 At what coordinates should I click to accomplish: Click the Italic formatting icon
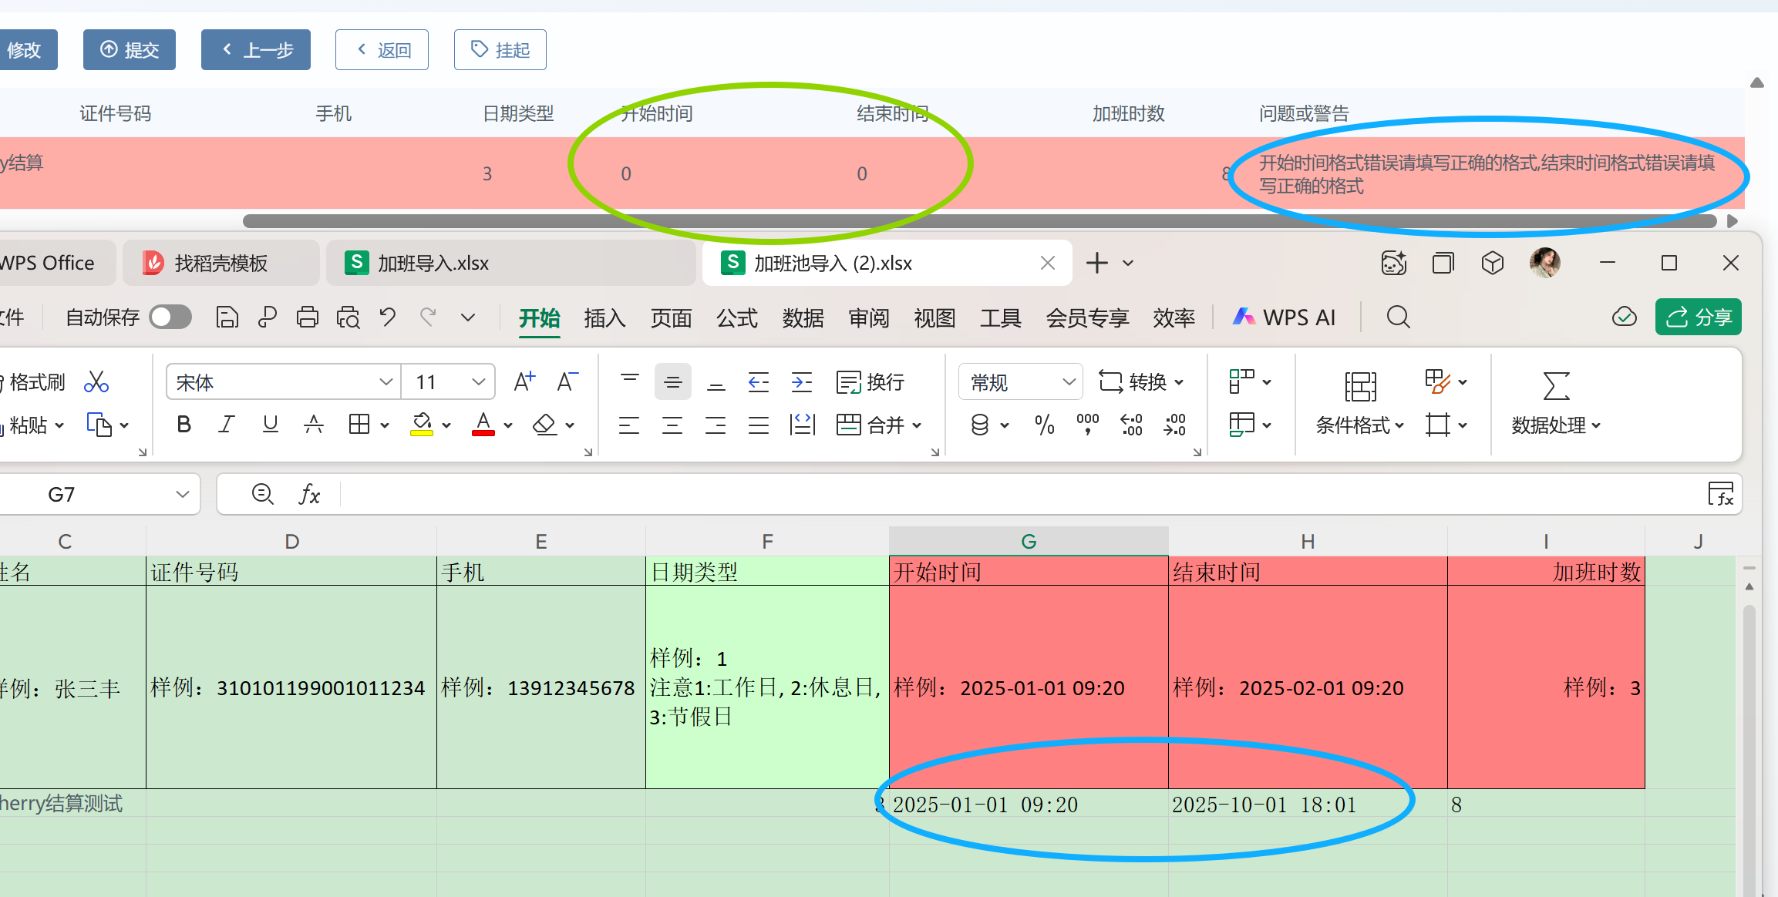(226, 425)
